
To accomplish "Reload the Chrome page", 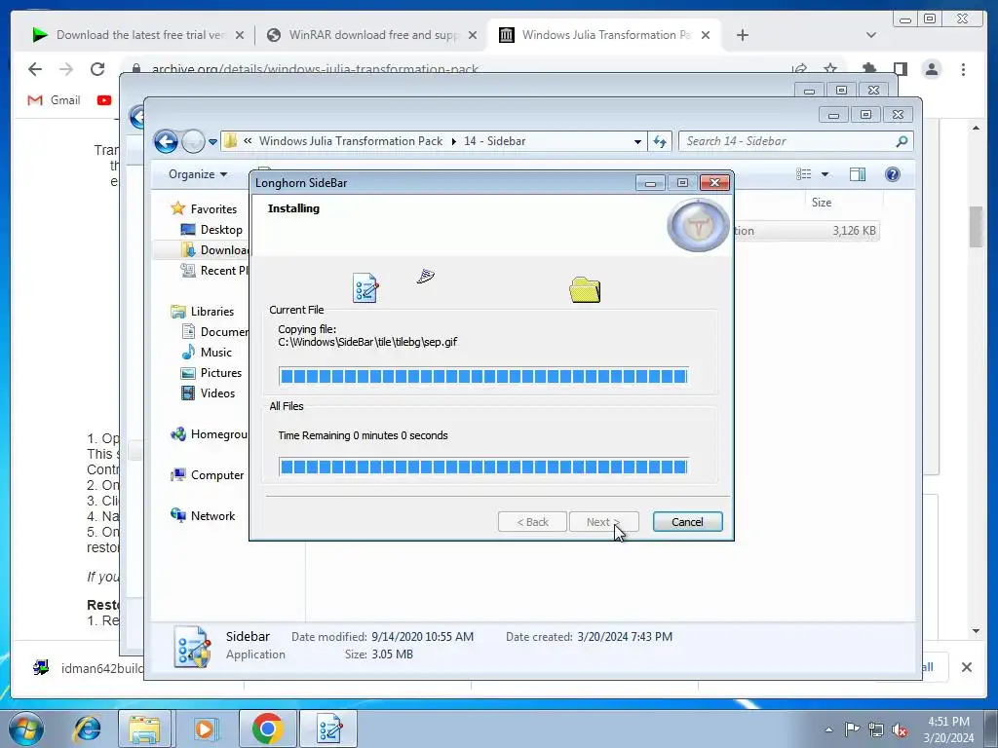I will coord(97,69).
